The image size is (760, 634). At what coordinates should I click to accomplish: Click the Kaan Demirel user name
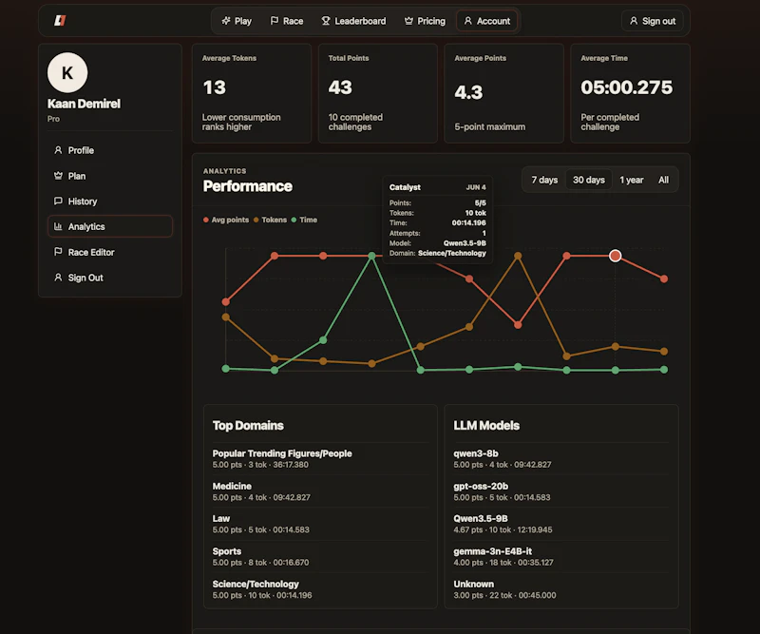pos(84,104)
